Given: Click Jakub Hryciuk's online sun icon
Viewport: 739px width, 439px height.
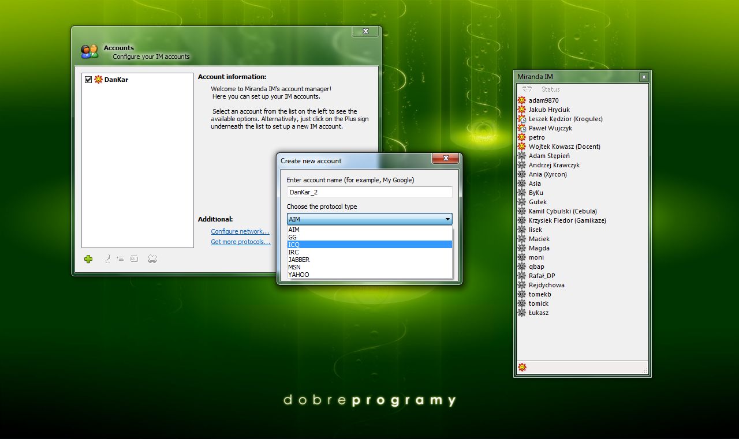Looking at the screenshot, I should (522, 110).
